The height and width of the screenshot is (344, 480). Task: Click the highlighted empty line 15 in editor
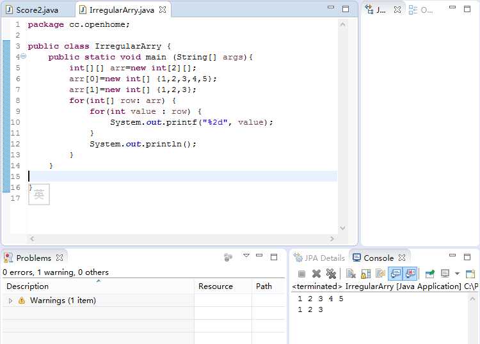pos(182,176)
